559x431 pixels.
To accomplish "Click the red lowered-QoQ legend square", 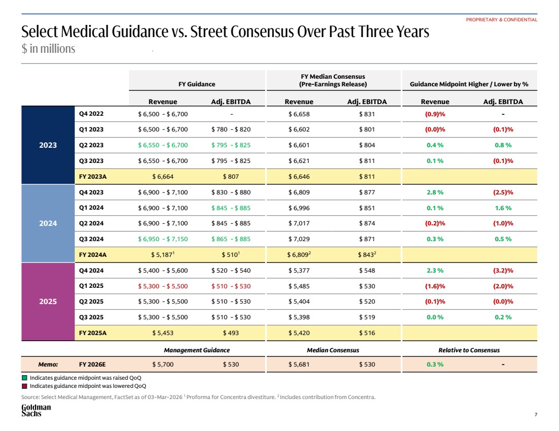I will tap(24, 386).
